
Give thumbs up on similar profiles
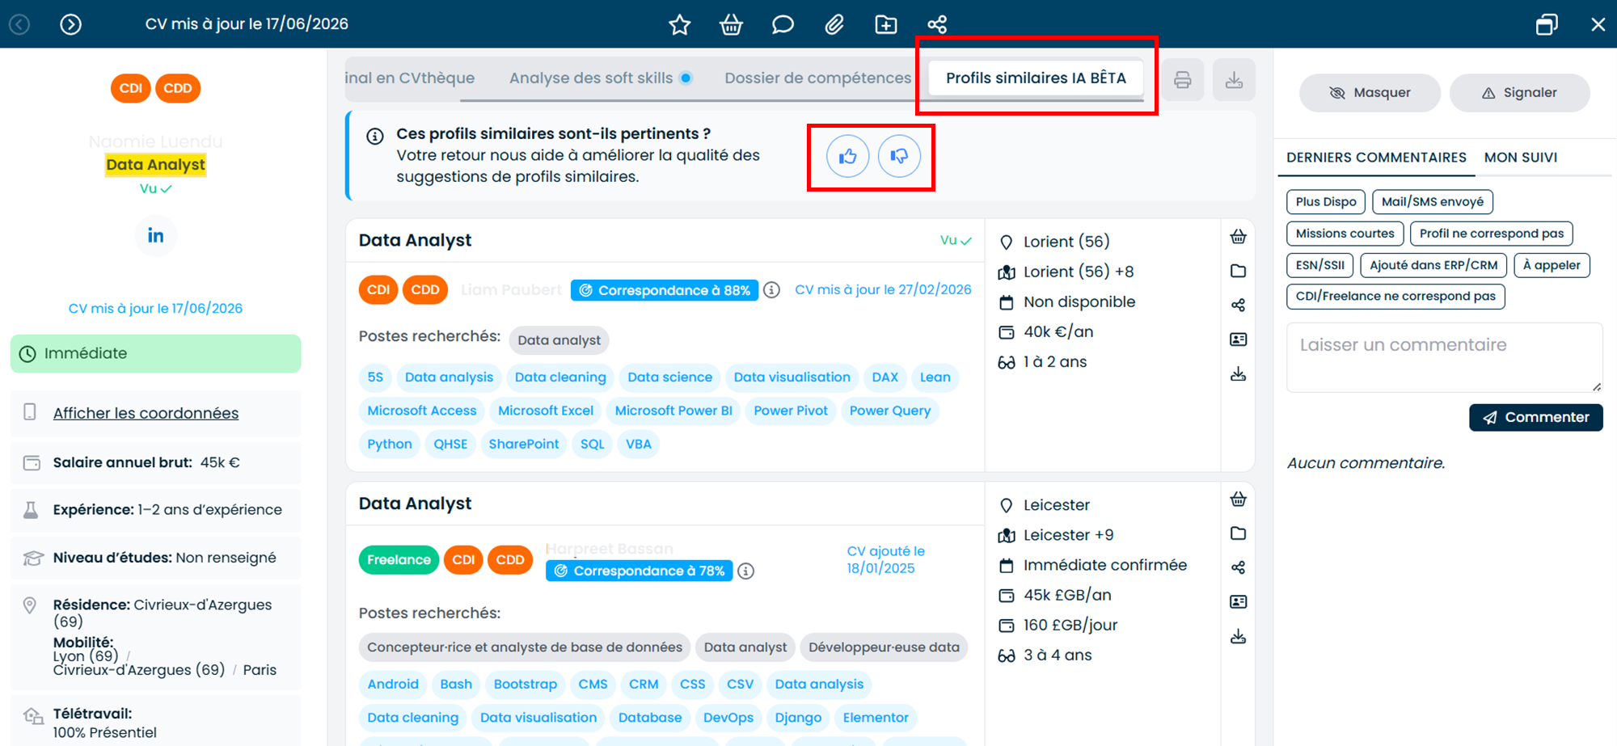[847, 156]
